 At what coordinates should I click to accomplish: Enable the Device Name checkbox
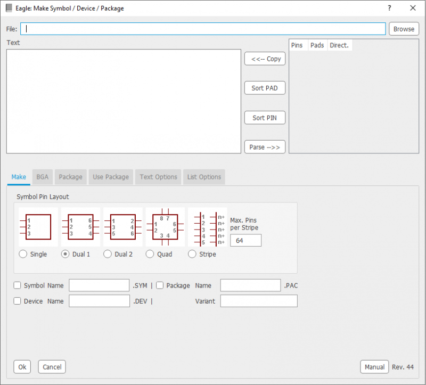18,301
